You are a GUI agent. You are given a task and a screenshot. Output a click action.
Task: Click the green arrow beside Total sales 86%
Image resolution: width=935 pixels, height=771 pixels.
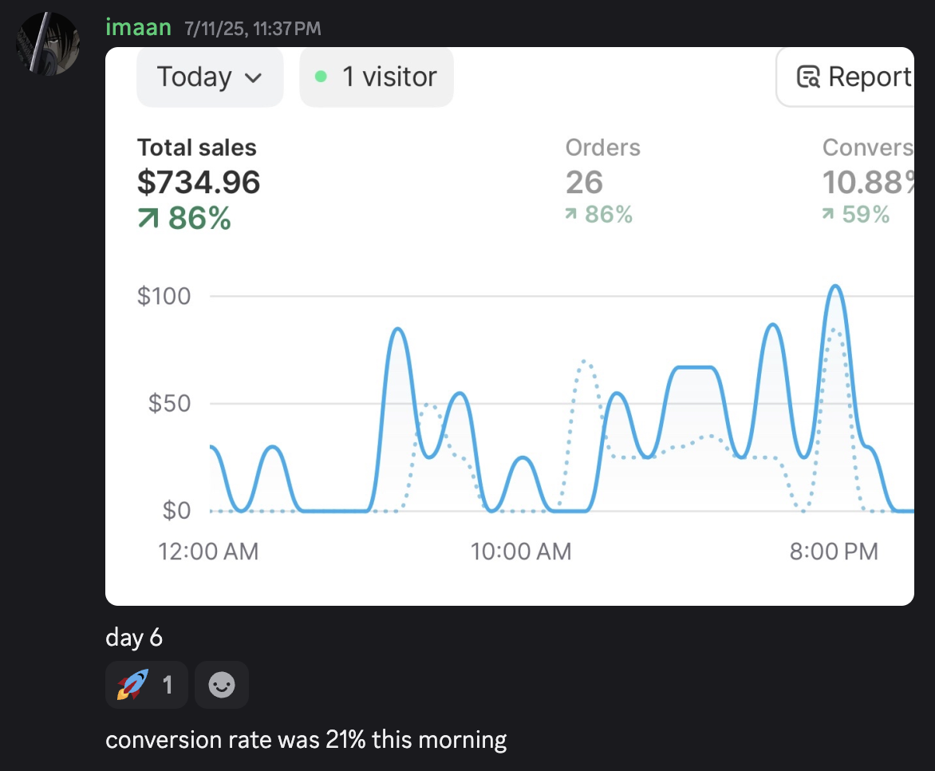point(148,218)
